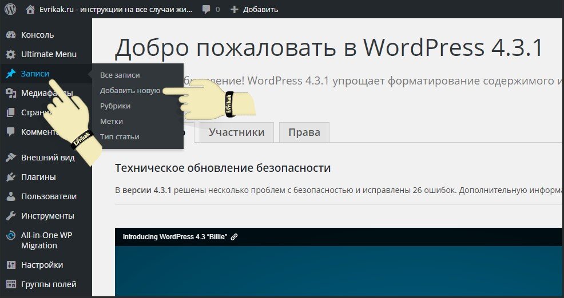The height and width of the screenshot is (298, 564).
Task: Open Evrikak.ru site name link
Action: tap(116, 10)
